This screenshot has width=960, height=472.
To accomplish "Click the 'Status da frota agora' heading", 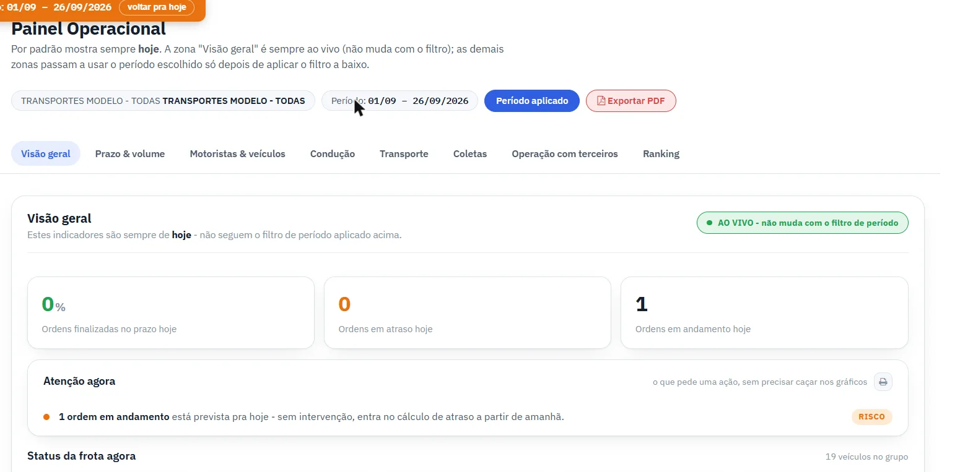I will coord(82,456).
